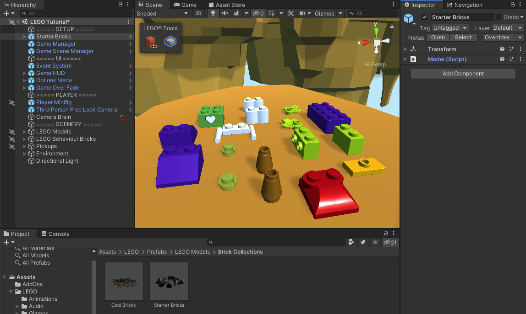Toggle 2D view mode in Scene
This screenshot has height=314, width=526.
click(x=198, y=14)
